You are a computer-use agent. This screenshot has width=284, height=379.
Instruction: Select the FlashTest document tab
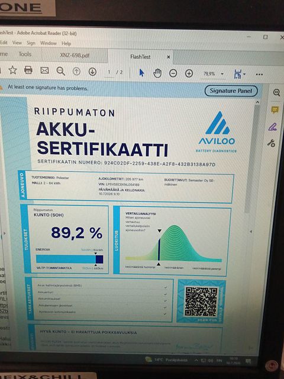(140, 57)
